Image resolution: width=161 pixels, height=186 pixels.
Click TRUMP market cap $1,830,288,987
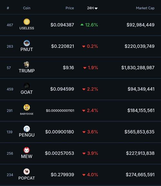(138, 68)
